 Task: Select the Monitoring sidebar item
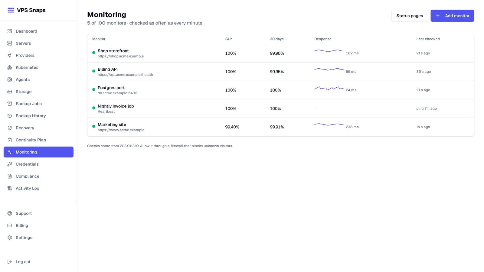(38, 152)
